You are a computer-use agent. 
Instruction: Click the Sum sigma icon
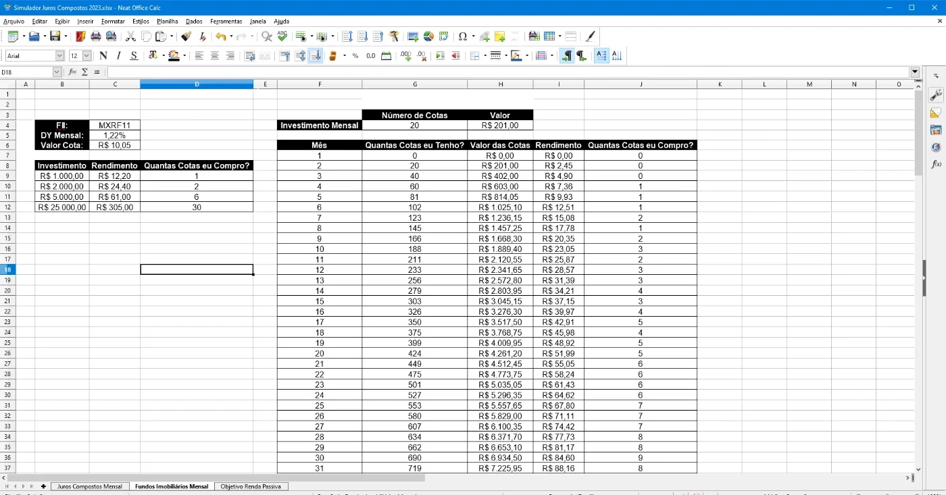tap(85, 72)
